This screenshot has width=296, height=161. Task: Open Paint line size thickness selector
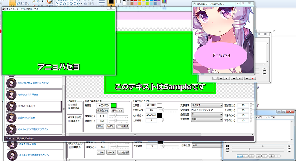[x=102, y=2]
